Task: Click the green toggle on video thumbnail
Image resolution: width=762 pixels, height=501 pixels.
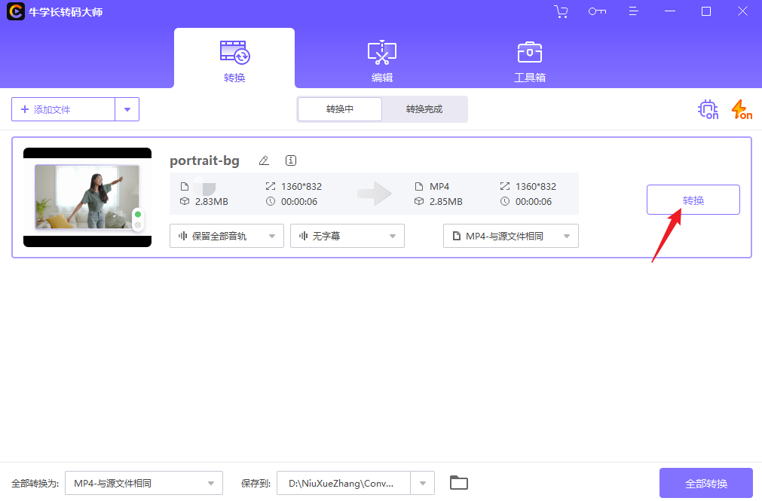Action: click(x=138, y=214)
